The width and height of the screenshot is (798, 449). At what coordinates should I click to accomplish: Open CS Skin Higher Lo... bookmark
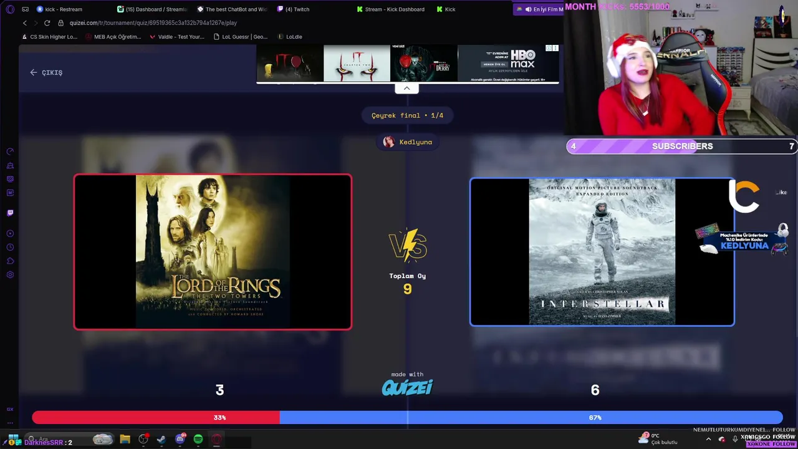pos(49,37)
